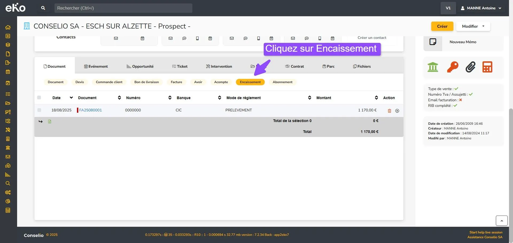Open the Opportunité tab

[x=140, y=66]
